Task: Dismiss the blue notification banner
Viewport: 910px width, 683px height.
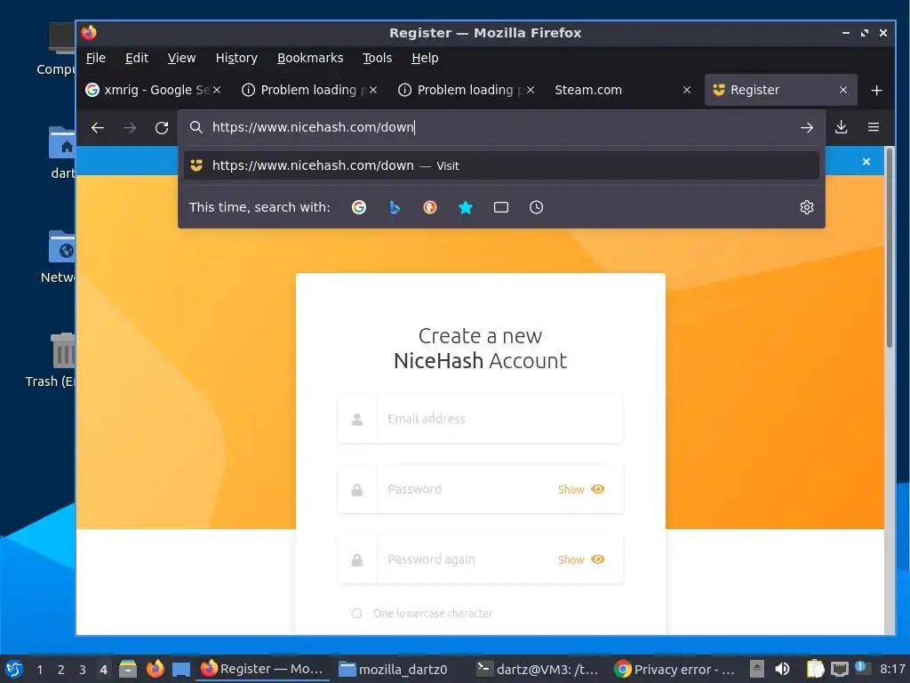Action: (x=866, y=162)
